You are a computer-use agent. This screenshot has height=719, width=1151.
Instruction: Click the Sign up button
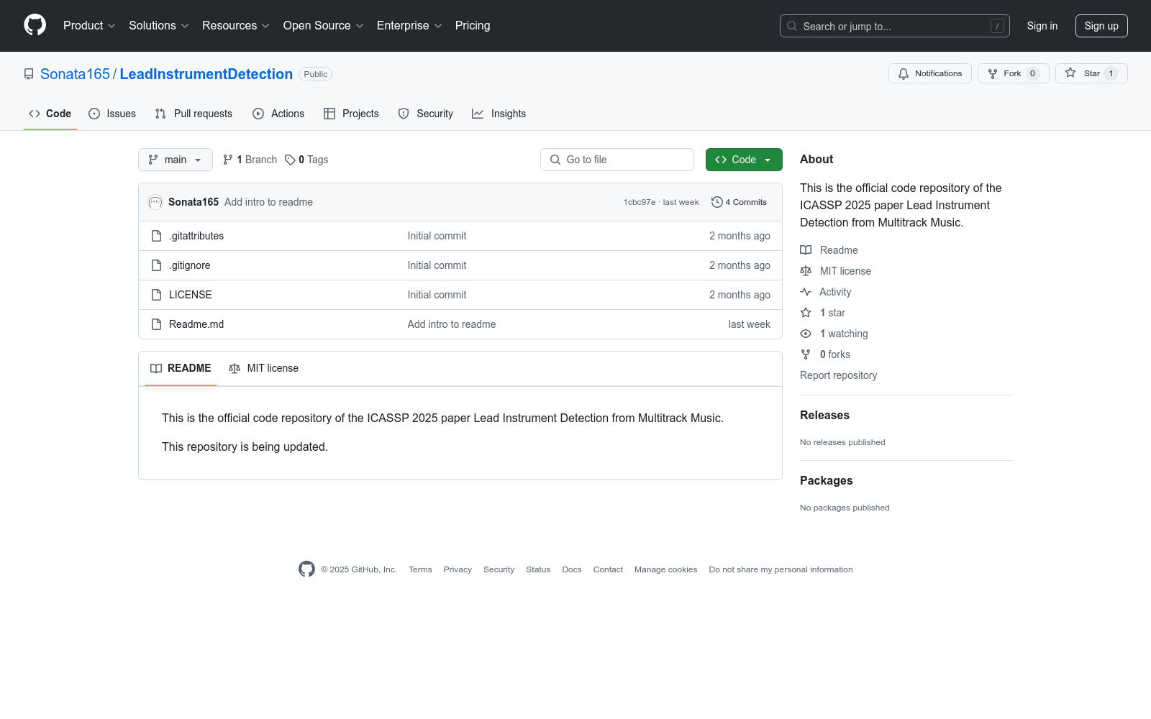tap(1101, 26)
